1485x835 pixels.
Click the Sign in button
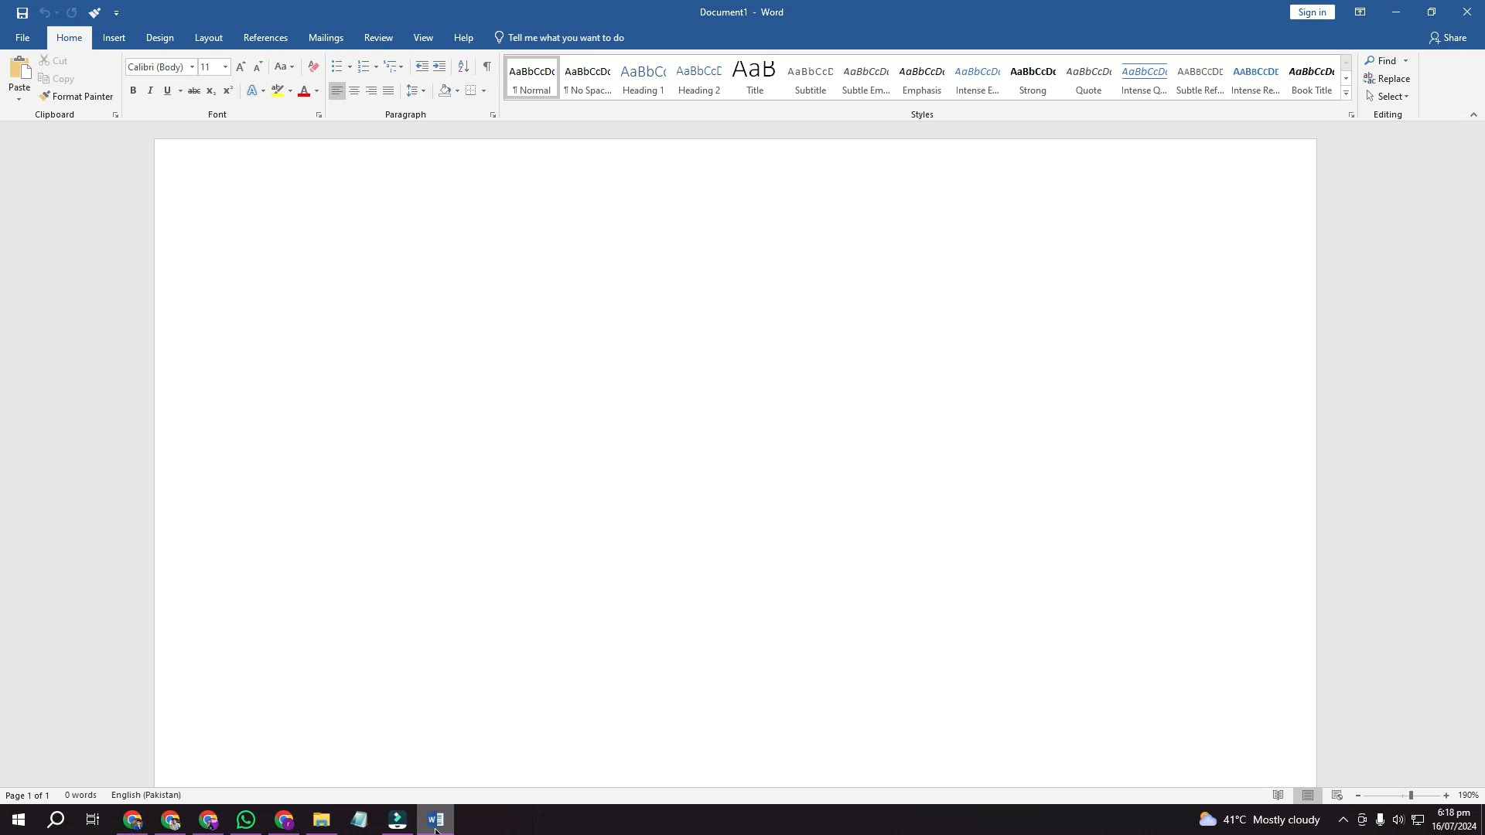(1312, 12)
